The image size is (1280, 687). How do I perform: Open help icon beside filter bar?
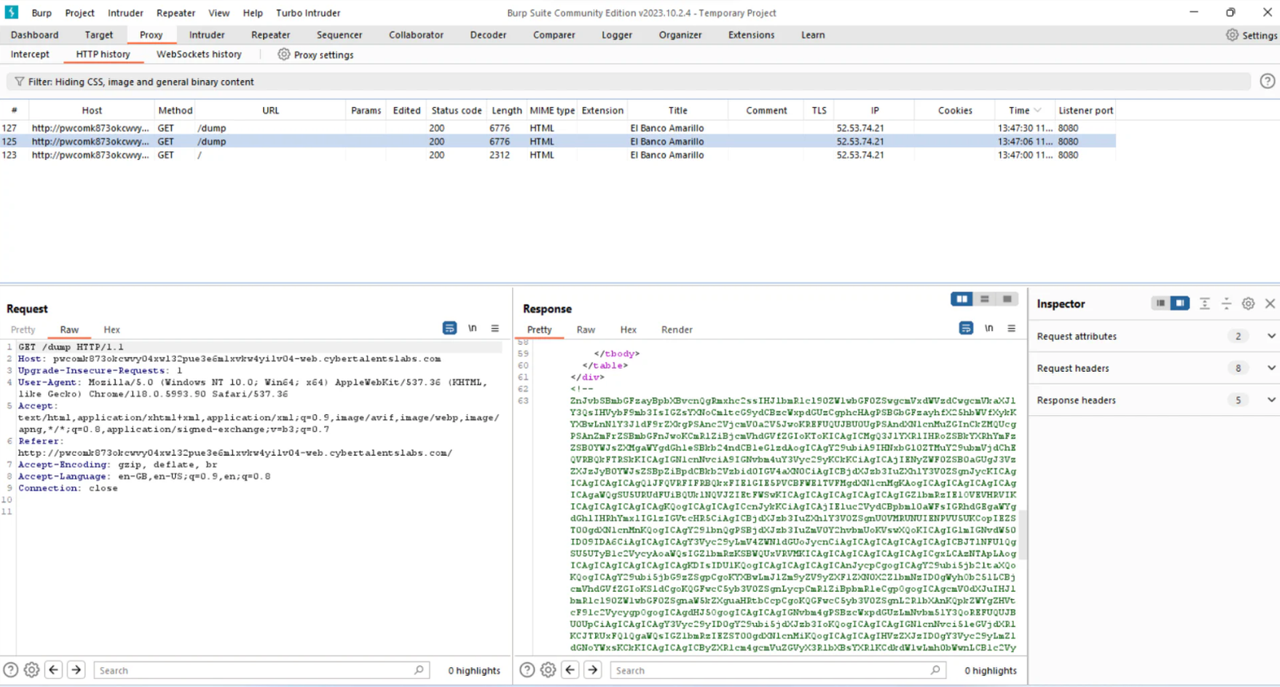1267,81
